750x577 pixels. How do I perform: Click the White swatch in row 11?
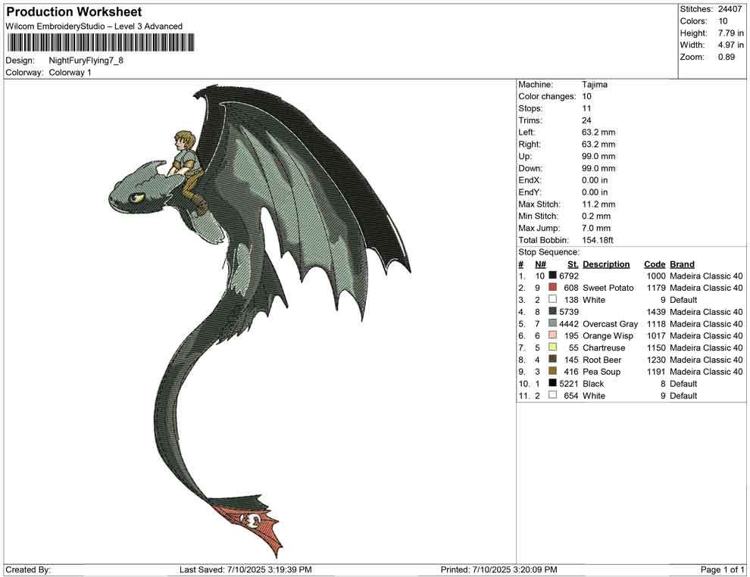(552, 395)
